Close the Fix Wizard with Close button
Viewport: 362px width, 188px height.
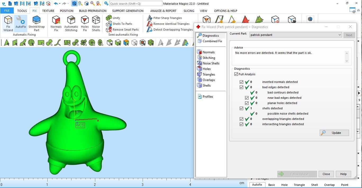(x=326, y=174)
